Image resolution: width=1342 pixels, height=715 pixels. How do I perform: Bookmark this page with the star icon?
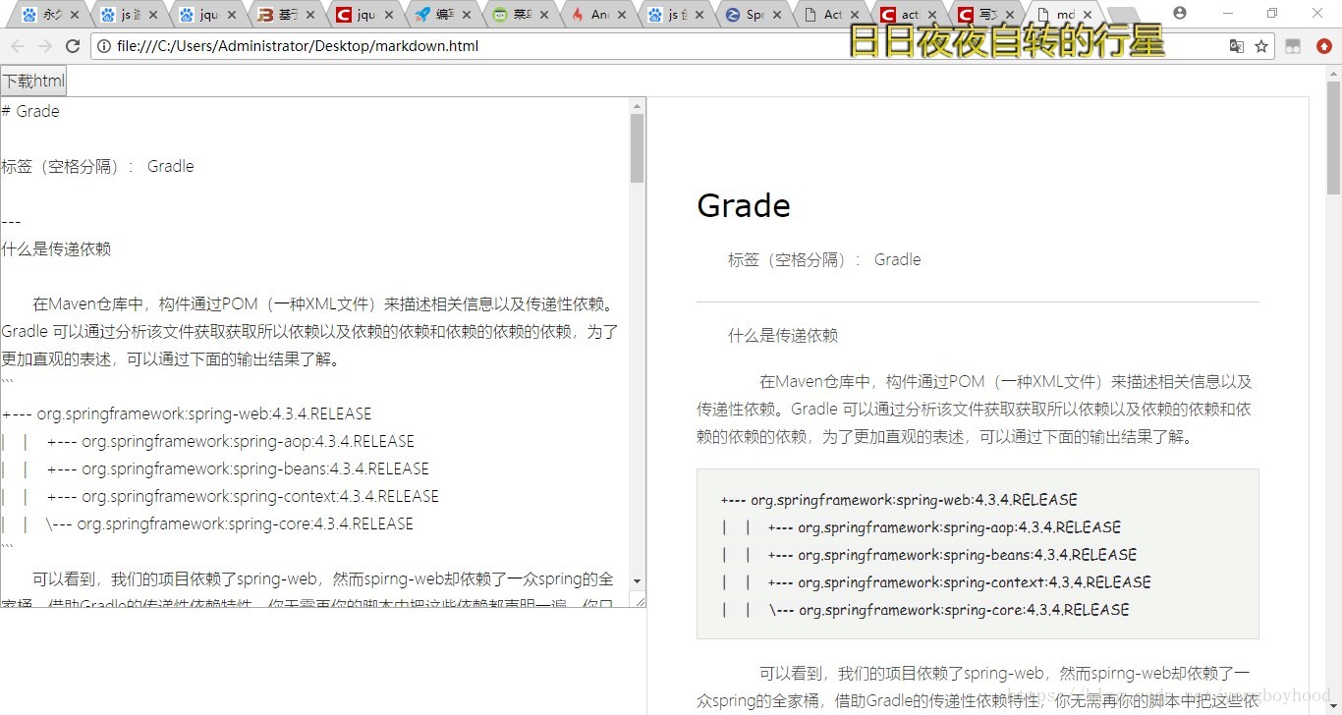tap(1261, 46)
